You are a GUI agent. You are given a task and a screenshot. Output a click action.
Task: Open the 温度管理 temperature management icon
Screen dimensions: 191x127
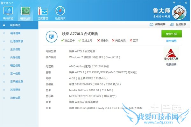(x=43, y=13)
